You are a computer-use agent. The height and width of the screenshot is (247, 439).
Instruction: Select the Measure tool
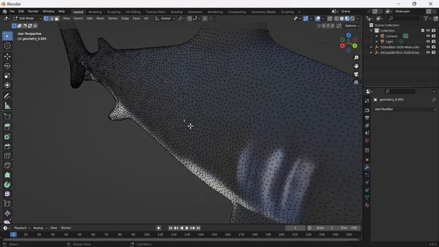point(8,106)
